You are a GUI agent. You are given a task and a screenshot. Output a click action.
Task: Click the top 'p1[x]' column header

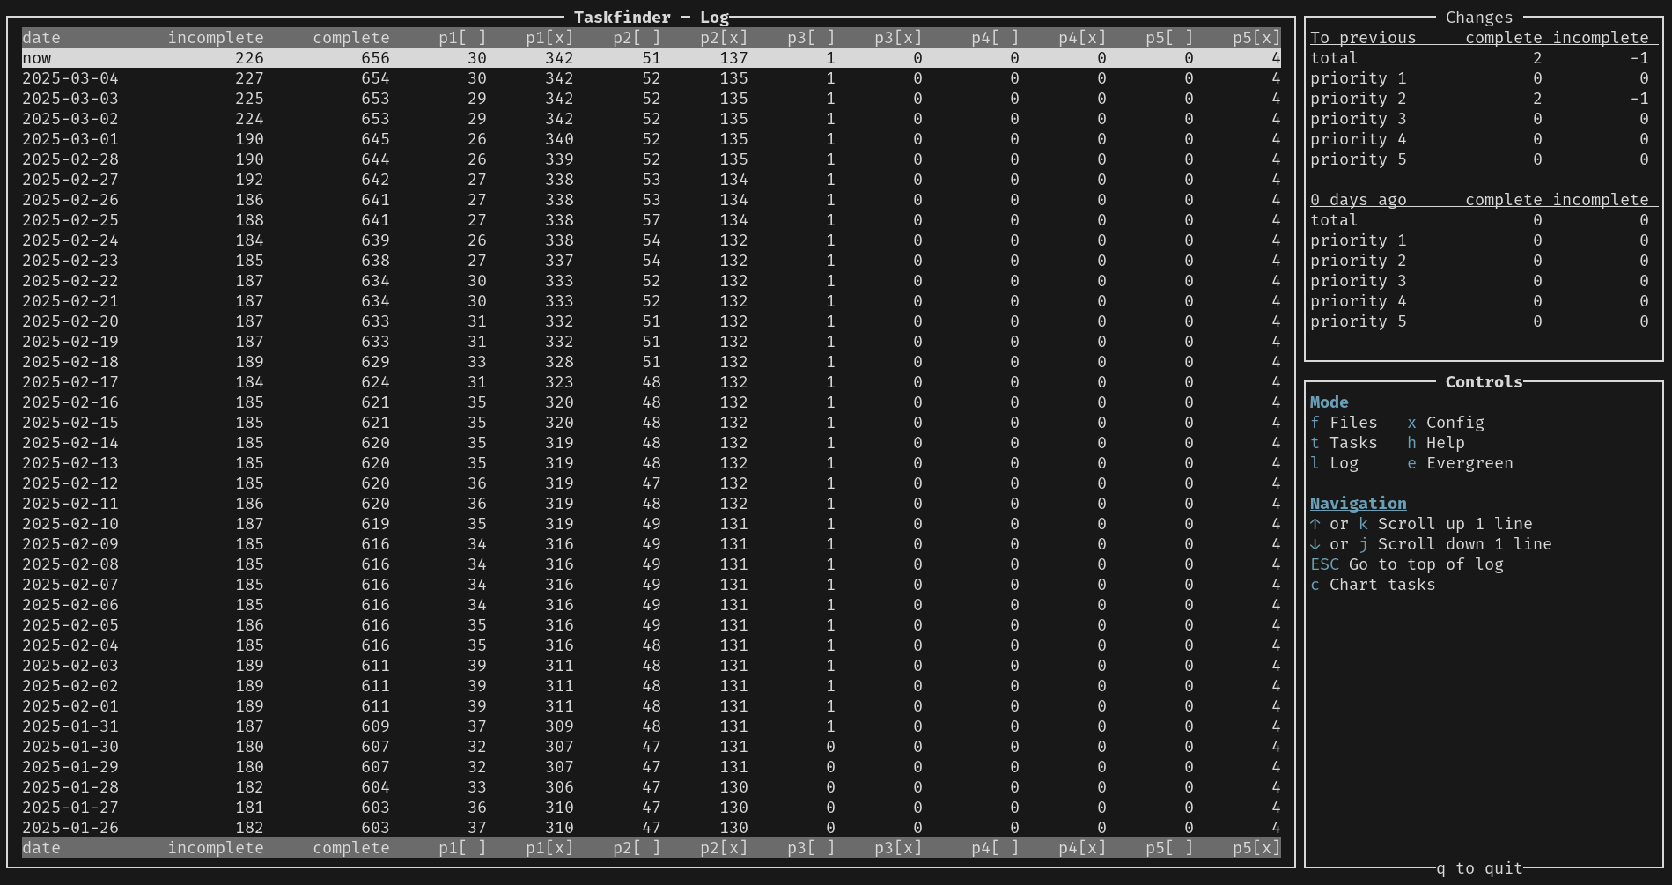tap(549, 38)
